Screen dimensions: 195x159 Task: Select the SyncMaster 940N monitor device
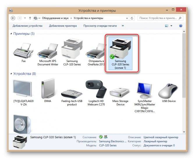pos(144,90)
